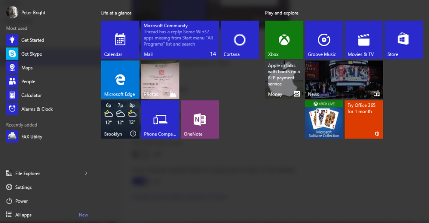Viewport: 429px width, 223px height.
Task: Open Alarms & Clock icon
Action: click(12, 109)
